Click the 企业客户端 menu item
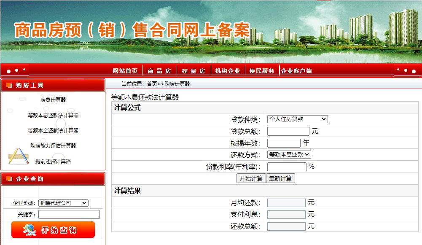This screenshot has width=422, height=245. coord(296,71)
